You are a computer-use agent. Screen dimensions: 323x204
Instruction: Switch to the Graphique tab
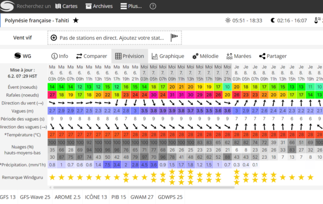pos(168,56)
